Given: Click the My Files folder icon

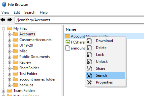Looking at the screenshot, I should point(9,28).
